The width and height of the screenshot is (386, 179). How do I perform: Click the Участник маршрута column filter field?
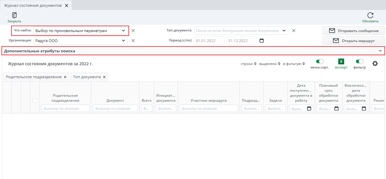209,108
